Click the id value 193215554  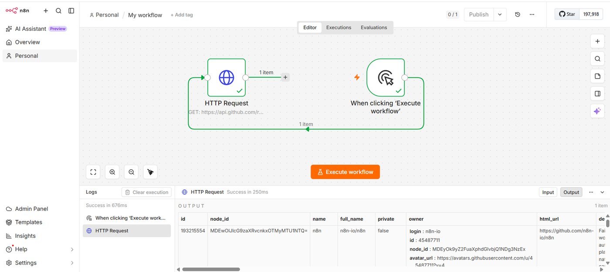193,231
